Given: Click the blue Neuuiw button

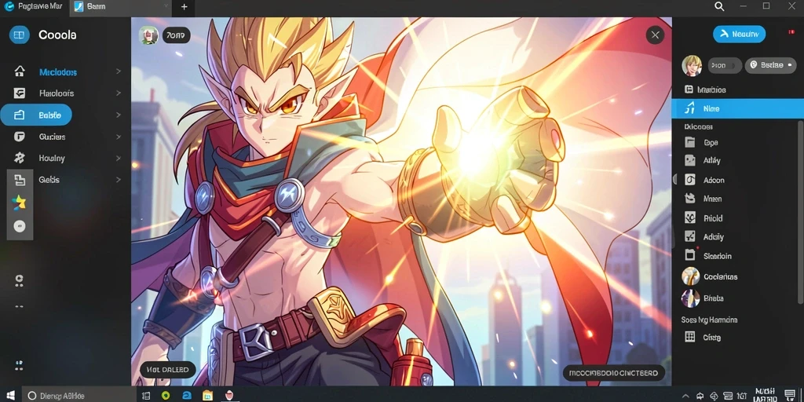Looking at the screenshot, I should point(739,34).
